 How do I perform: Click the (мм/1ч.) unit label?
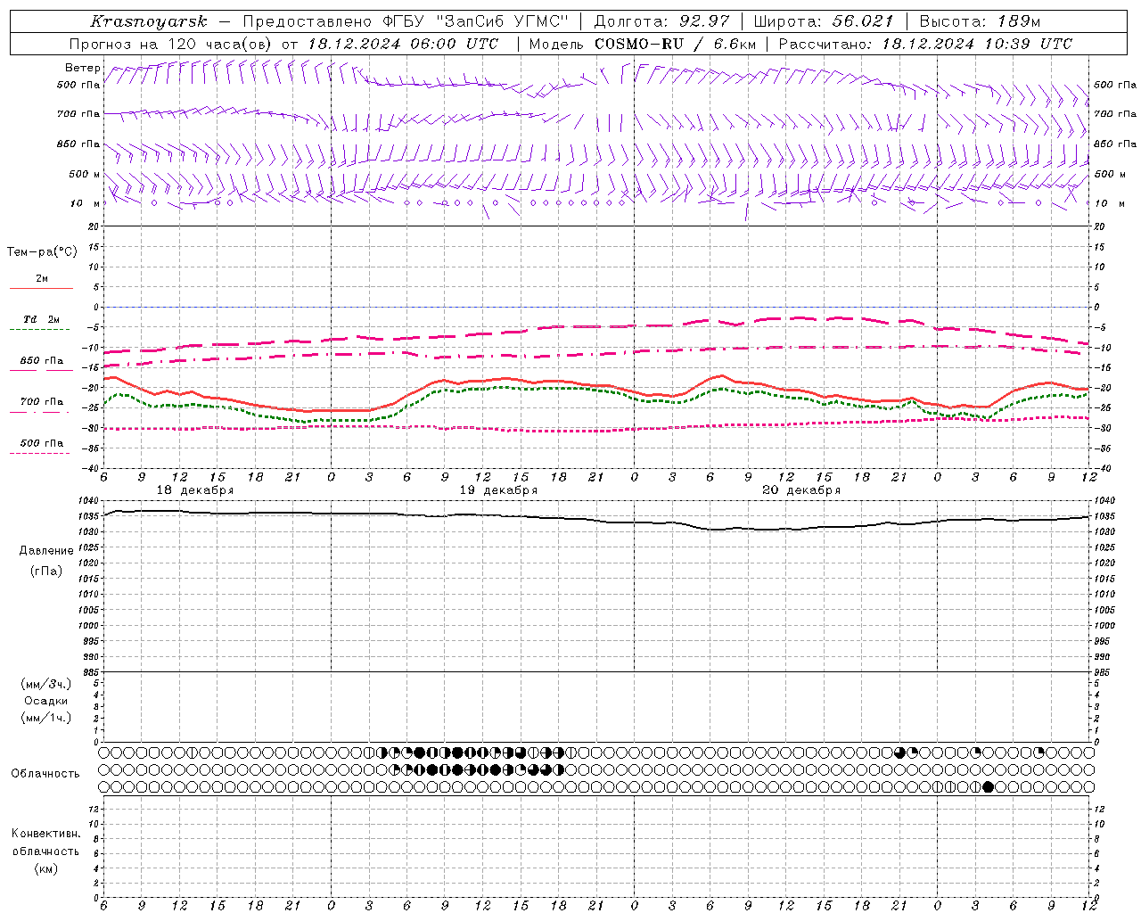(46, 718)
